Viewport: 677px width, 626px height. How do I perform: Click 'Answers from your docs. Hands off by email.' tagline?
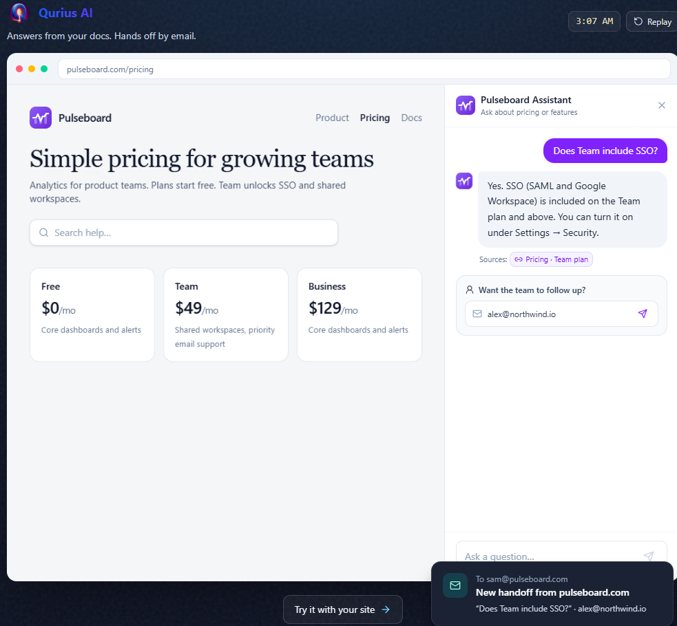point(101,36)
